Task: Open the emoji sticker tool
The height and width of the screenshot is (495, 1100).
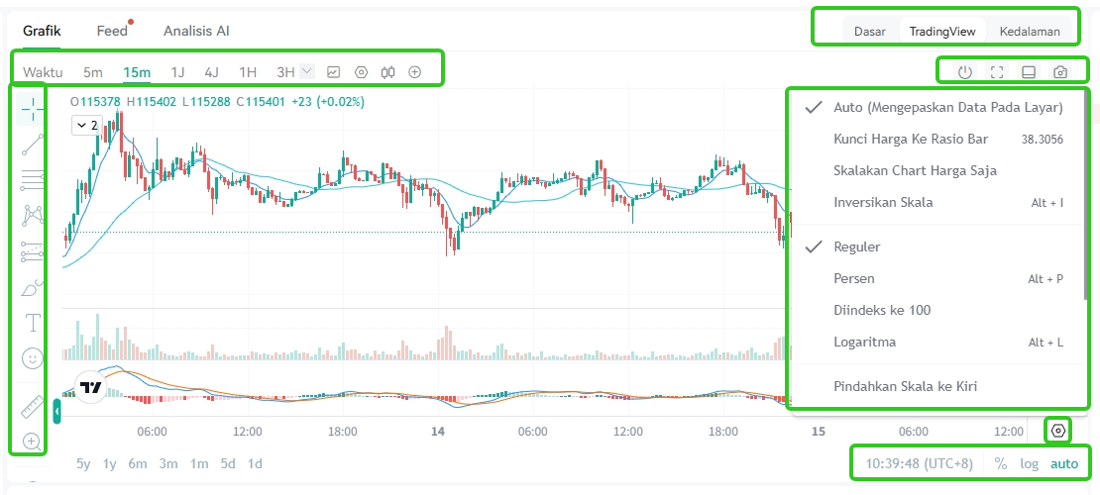Action: (x=33, y=359)
